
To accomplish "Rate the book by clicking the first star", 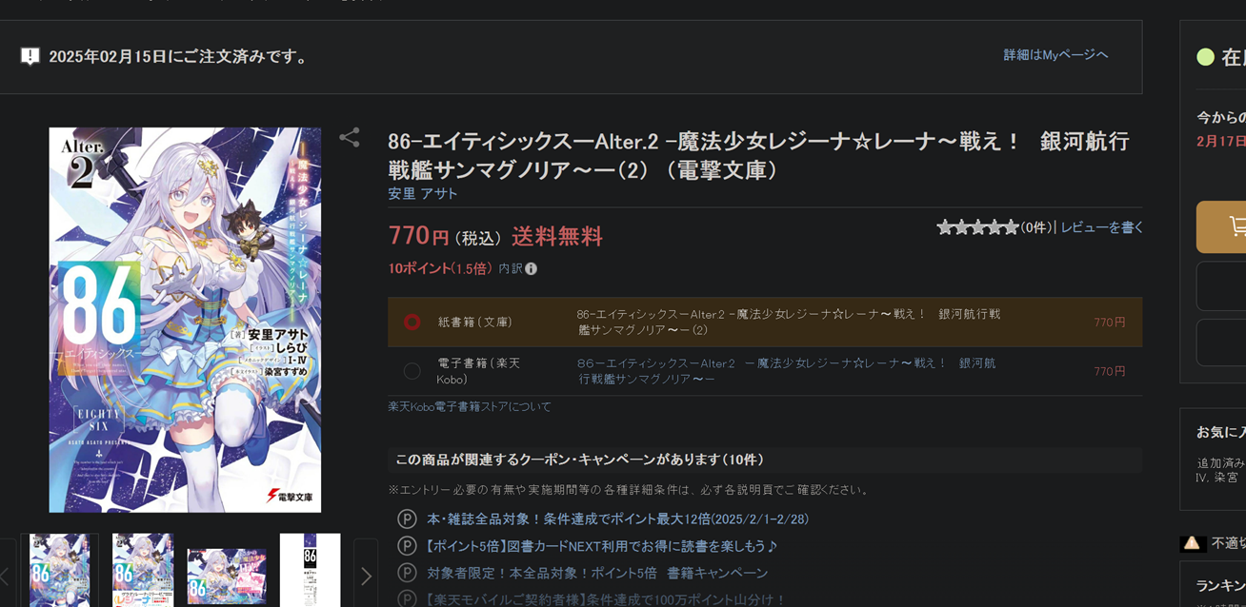I will point(946,226).
